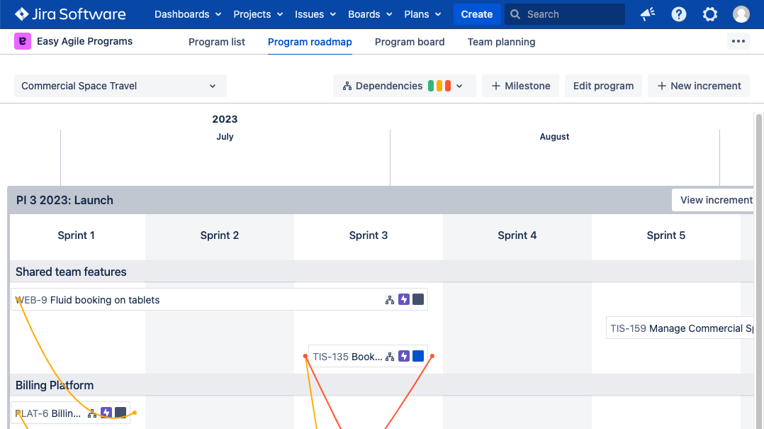Open the dependencies icon on TIS-135 card
This screenshot has height=429, width=764.
coord(389,356)
